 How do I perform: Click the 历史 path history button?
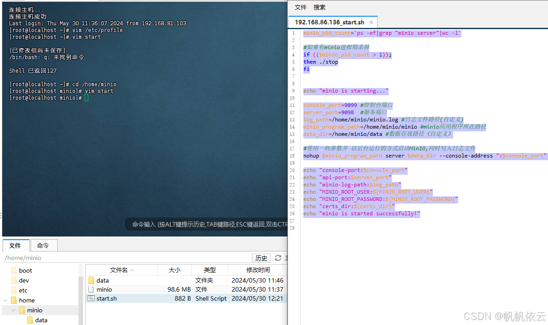pyautogui.click(x=261, y=258)
